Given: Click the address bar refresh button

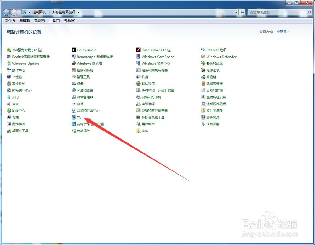Looking at the screenshot, I should point(242,12).
